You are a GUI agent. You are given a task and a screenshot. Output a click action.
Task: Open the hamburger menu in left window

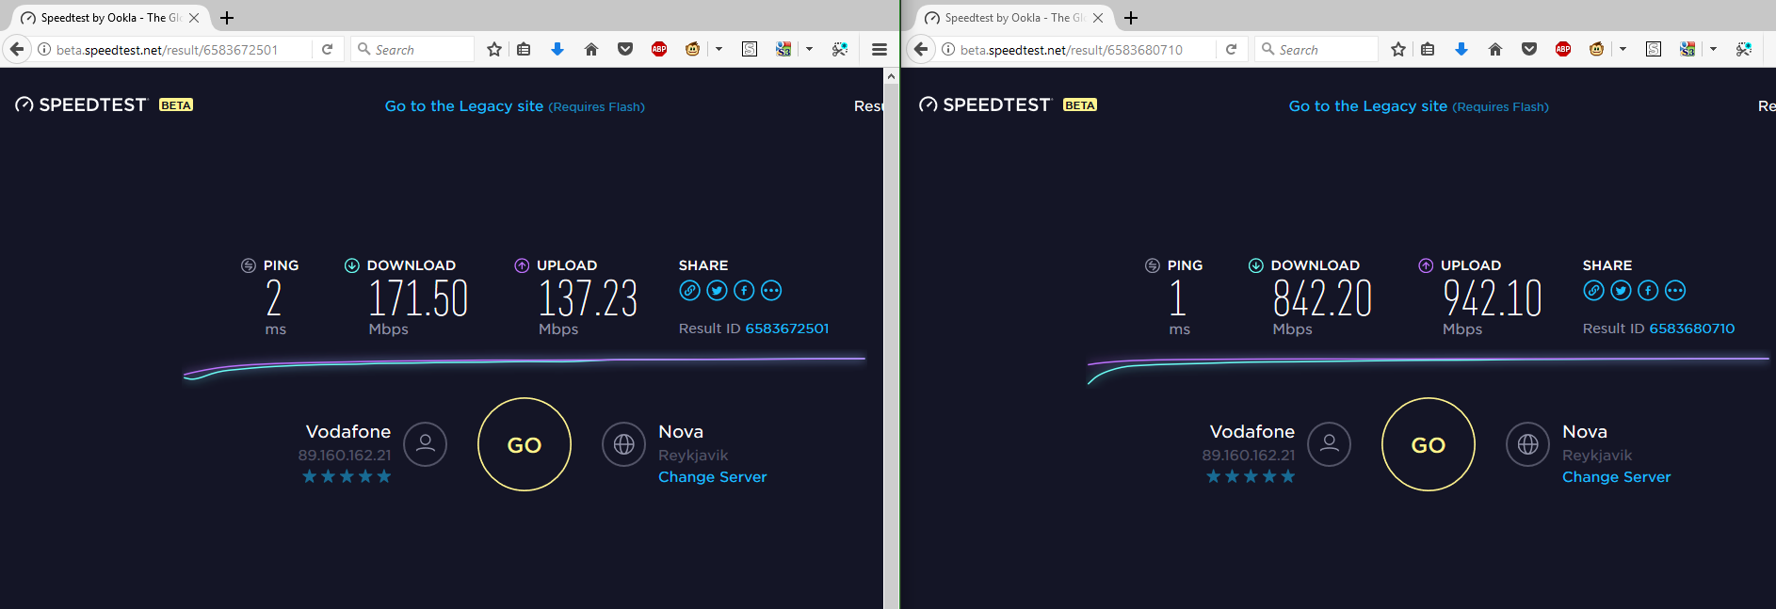click(880, 49)
